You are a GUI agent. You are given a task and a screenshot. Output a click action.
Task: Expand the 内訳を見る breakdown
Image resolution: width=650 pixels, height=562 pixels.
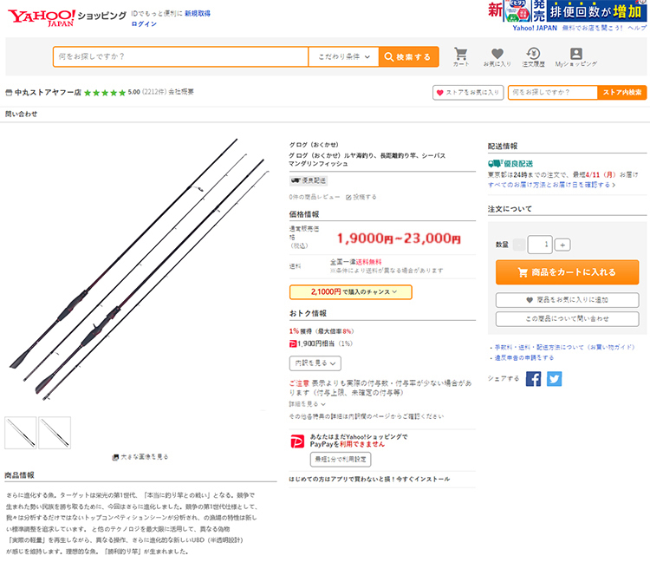315,363
